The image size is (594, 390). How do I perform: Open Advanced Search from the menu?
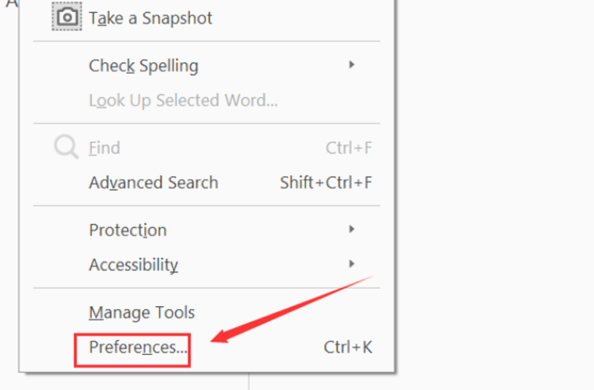coord(154,183)
